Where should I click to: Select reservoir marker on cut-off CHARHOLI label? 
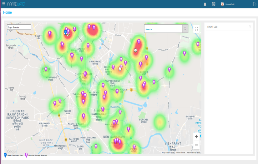tap(198, 44)
